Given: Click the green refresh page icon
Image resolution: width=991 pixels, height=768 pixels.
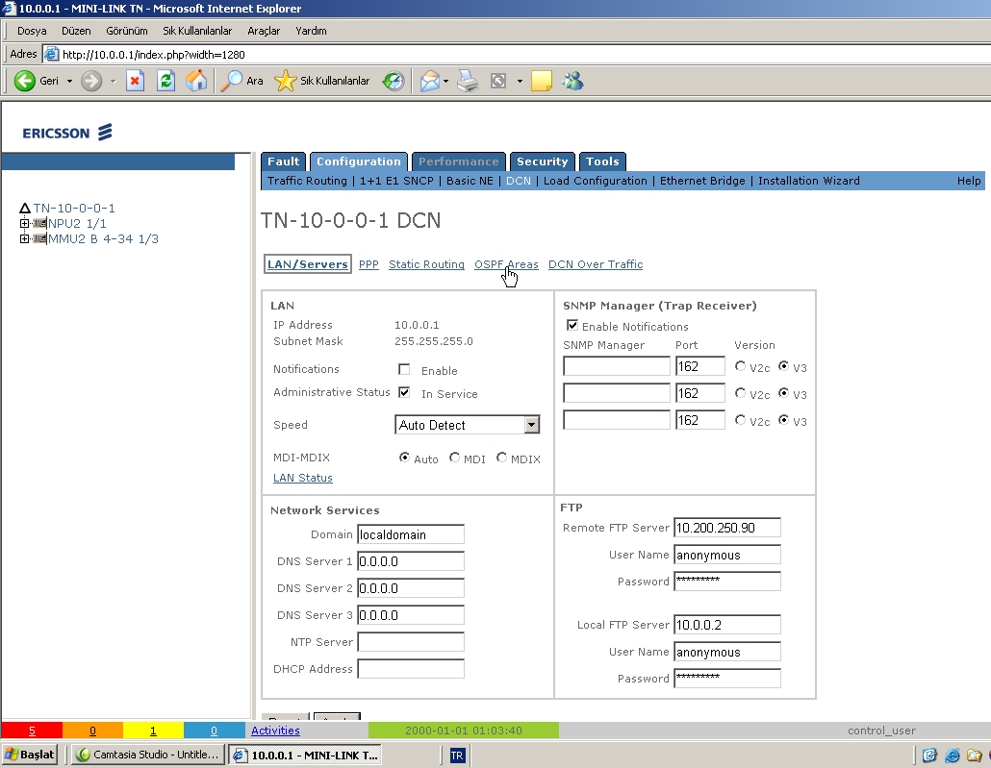Looking at the screenshot, I should coord(165,81).
